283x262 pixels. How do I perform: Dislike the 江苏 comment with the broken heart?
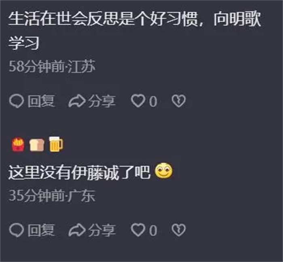(179, 101)
